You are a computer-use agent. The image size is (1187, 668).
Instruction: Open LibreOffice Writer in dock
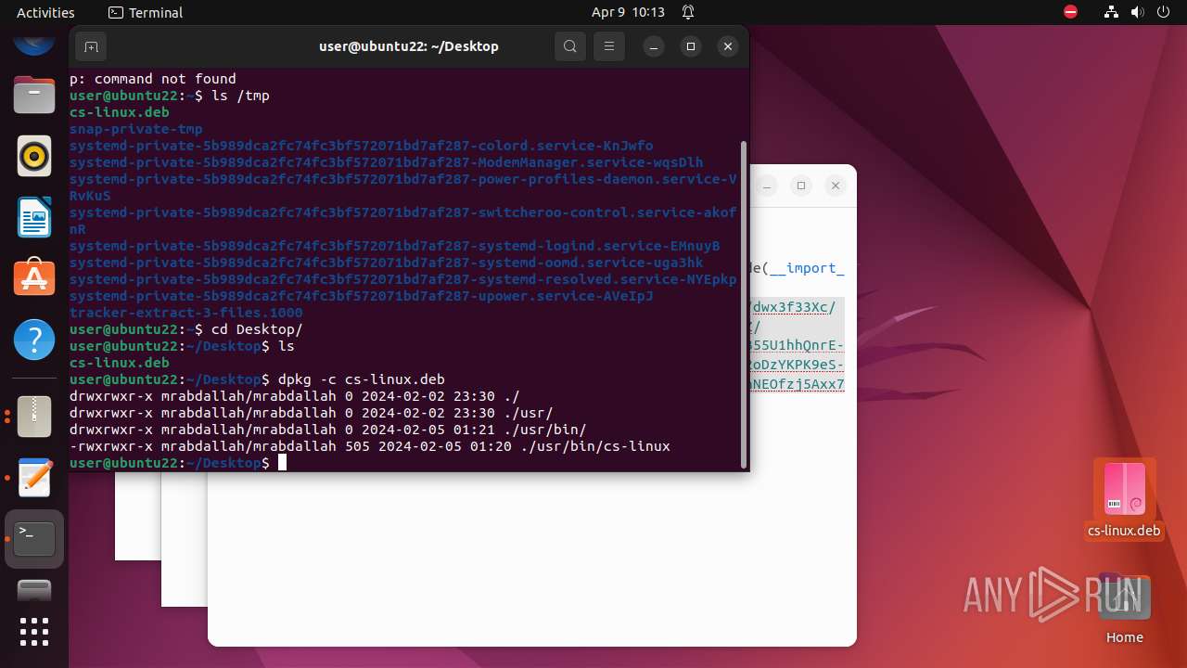click(x=34, y=217)
